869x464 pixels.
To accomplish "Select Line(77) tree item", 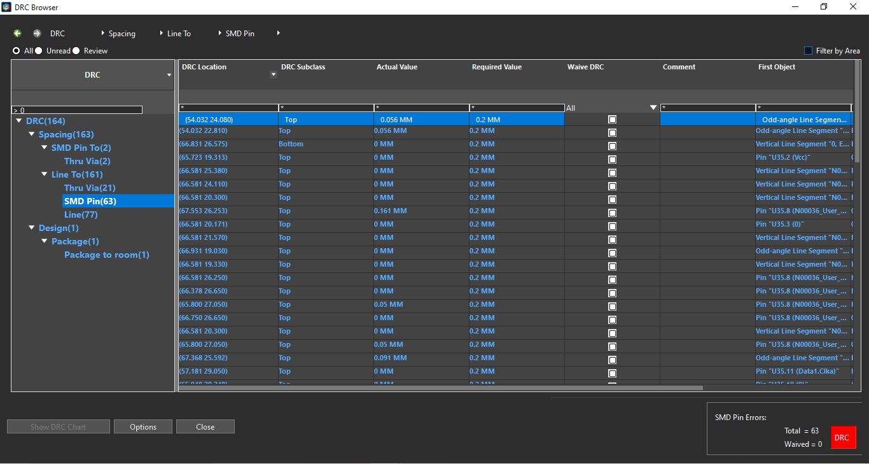I will pyautogui.click(x=81, y=214).
